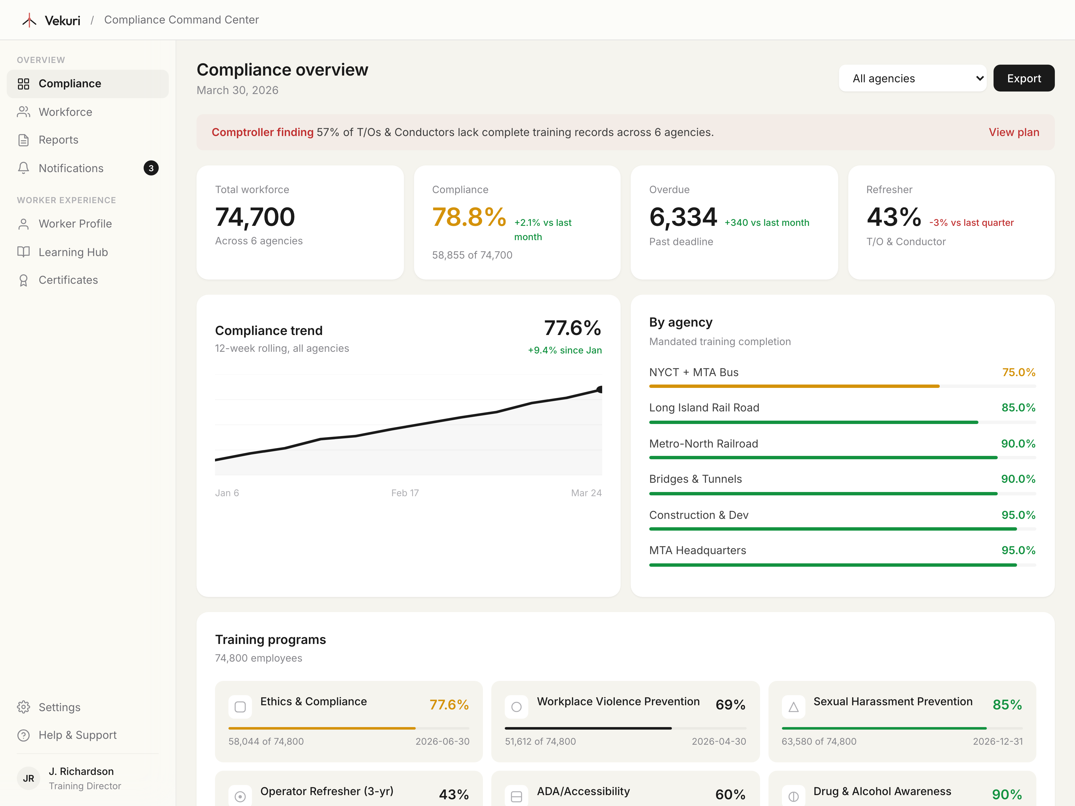Screen dimensions: 1075x806
Task: Click the ADA/Accessibility card icon
Action: point(517,796)
